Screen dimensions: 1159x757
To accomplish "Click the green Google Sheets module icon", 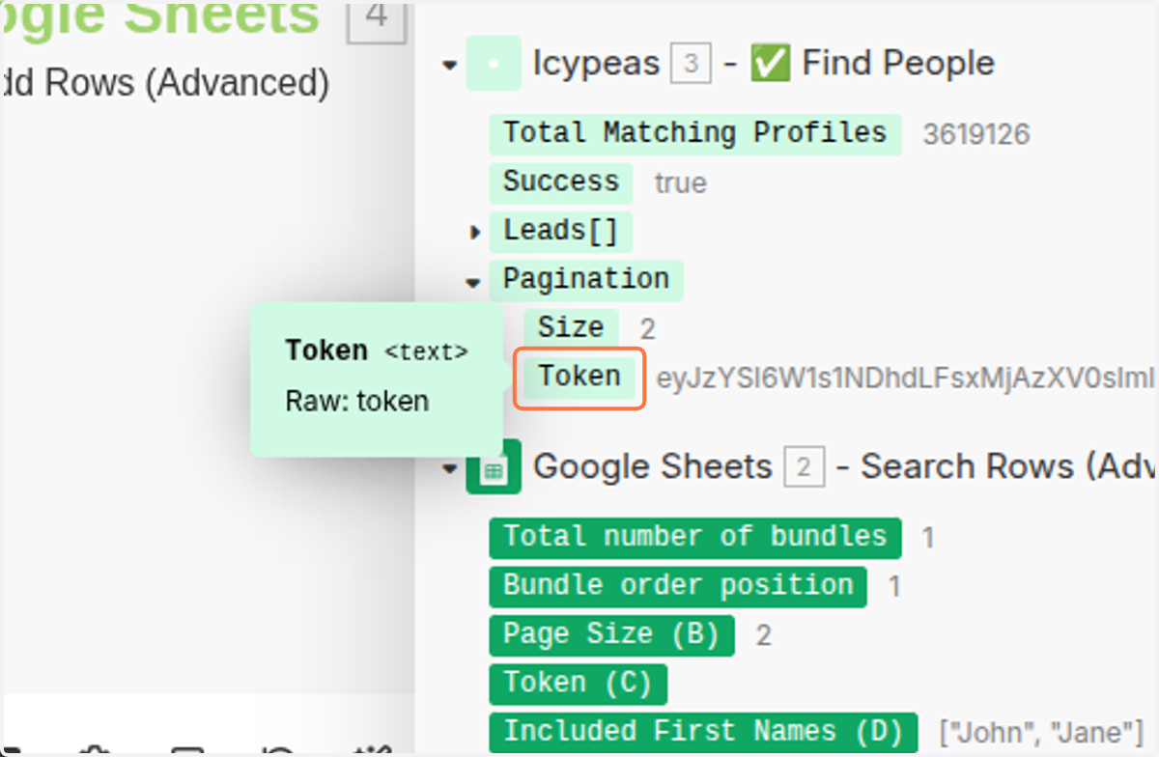I will coord(494,467).
